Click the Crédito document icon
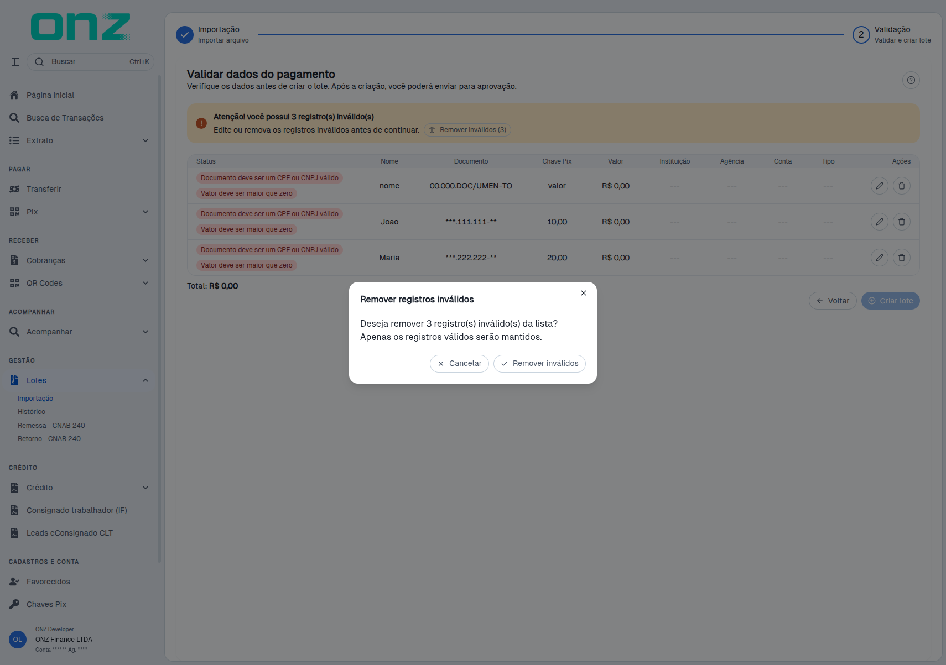This screenshot has height=665, width=946. click(14, 488)
